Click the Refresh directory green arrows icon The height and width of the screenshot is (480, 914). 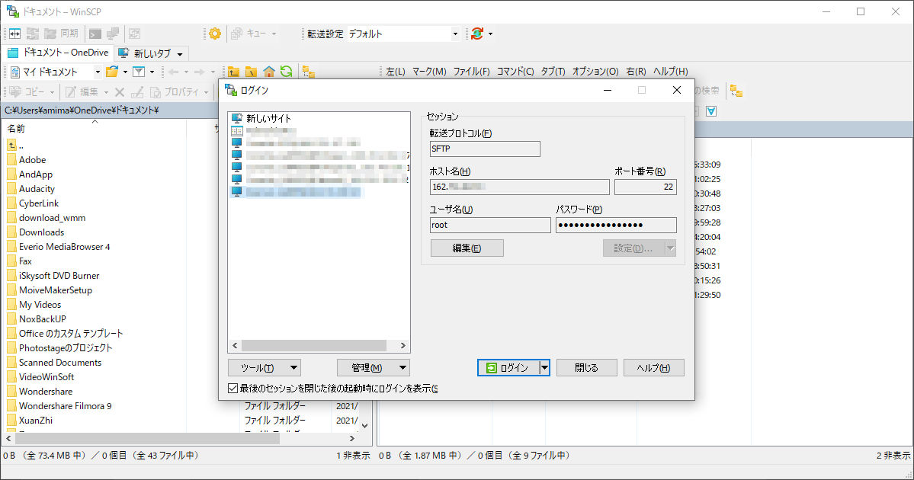[x=286, y=72]
